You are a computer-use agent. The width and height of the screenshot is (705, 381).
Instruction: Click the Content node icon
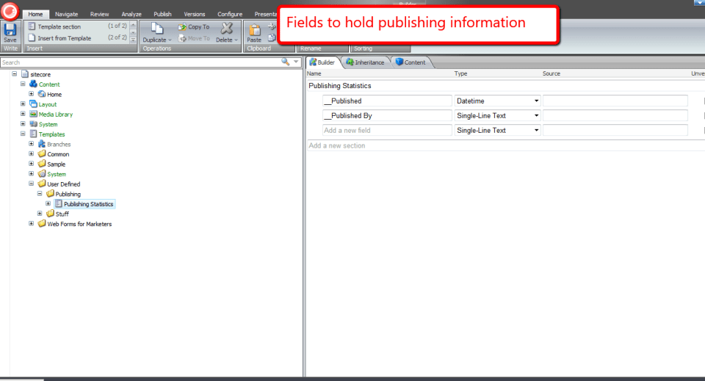click(x=33, y=84)
